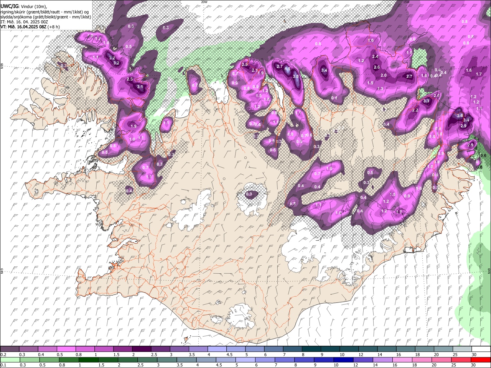491x368 pixels.
Task: Click the 4.5 snowfall value on the map
Action: 287,69
